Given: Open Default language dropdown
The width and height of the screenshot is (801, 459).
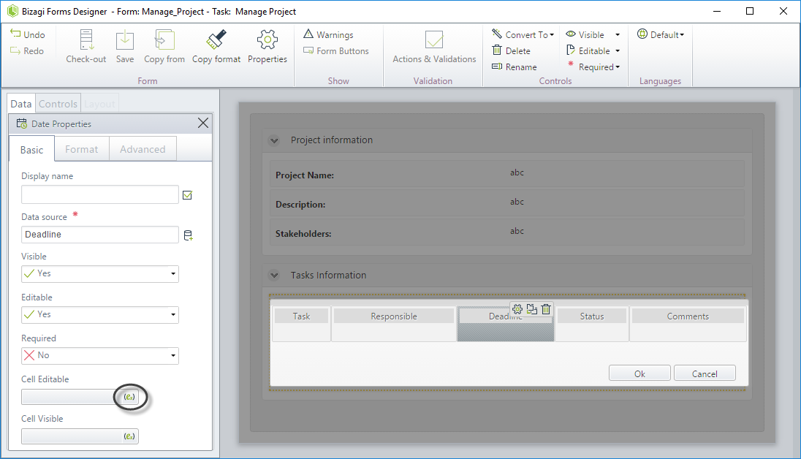Looking at the screenshot, I should point(661,35).
